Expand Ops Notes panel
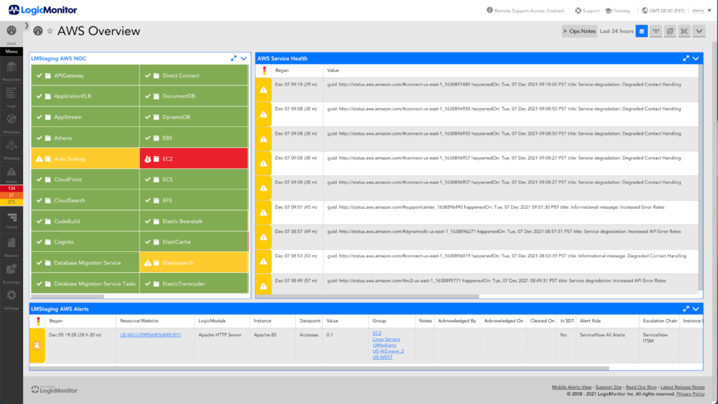The height and width of the screenshot is (404, 718). pyautogui.click(x=578, y=31)
